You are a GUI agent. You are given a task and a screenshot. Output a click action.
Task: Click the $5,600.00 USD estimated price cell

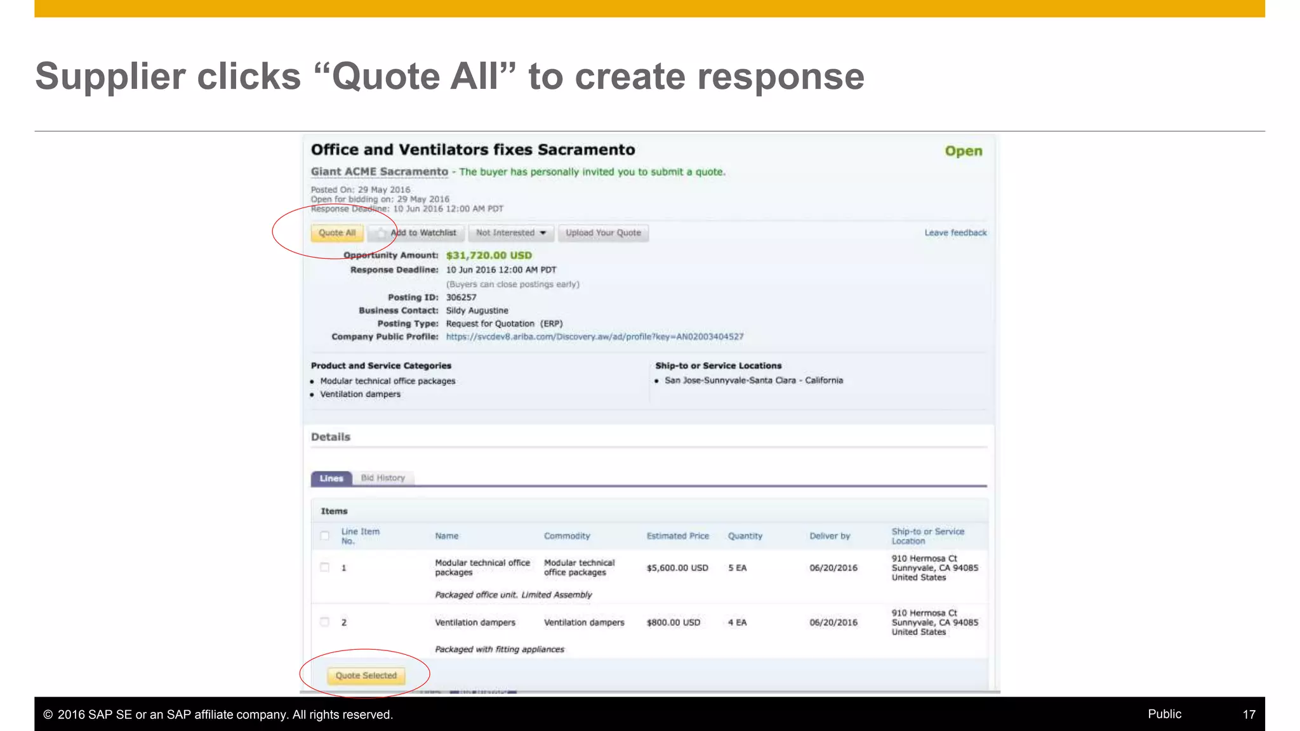tap(677, 568)
